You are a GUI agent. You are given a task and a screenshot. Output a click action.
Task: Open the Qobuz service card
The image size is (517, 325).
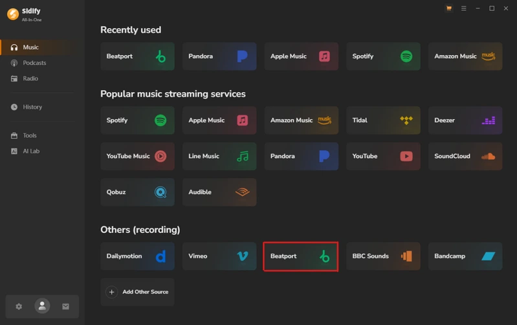click(x=137, y=192)
